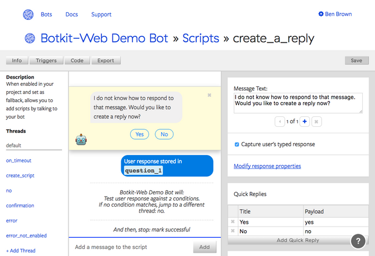Click the Payload column header
The image size is (375, 256).
pyautogui.click(x=336, y=211)
